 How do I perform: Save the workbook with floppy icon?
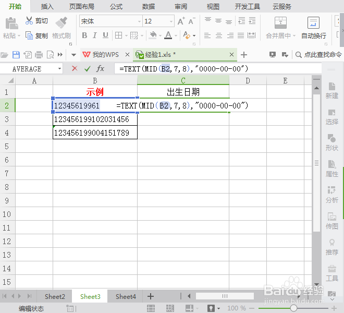click(16, 55)
